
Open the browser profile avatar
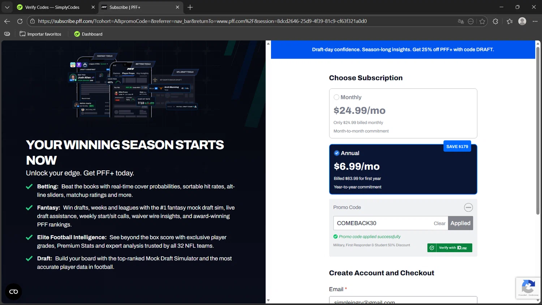(x=522, y=21)
